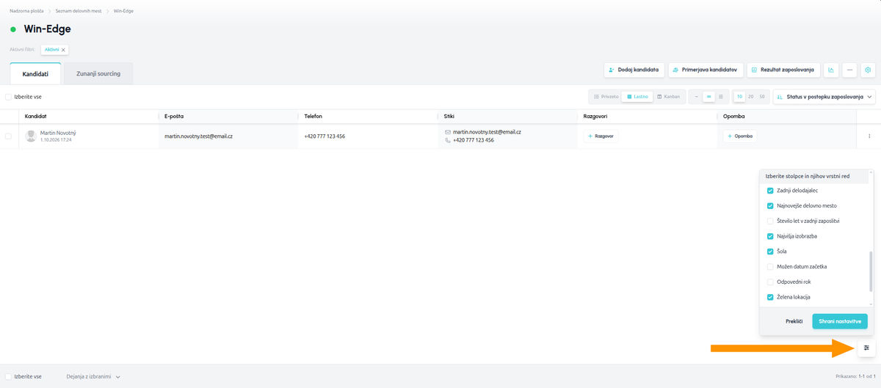Click the Win-Edge page title
The height and width of the screenshot is (388, 881).
click(48, 29)
